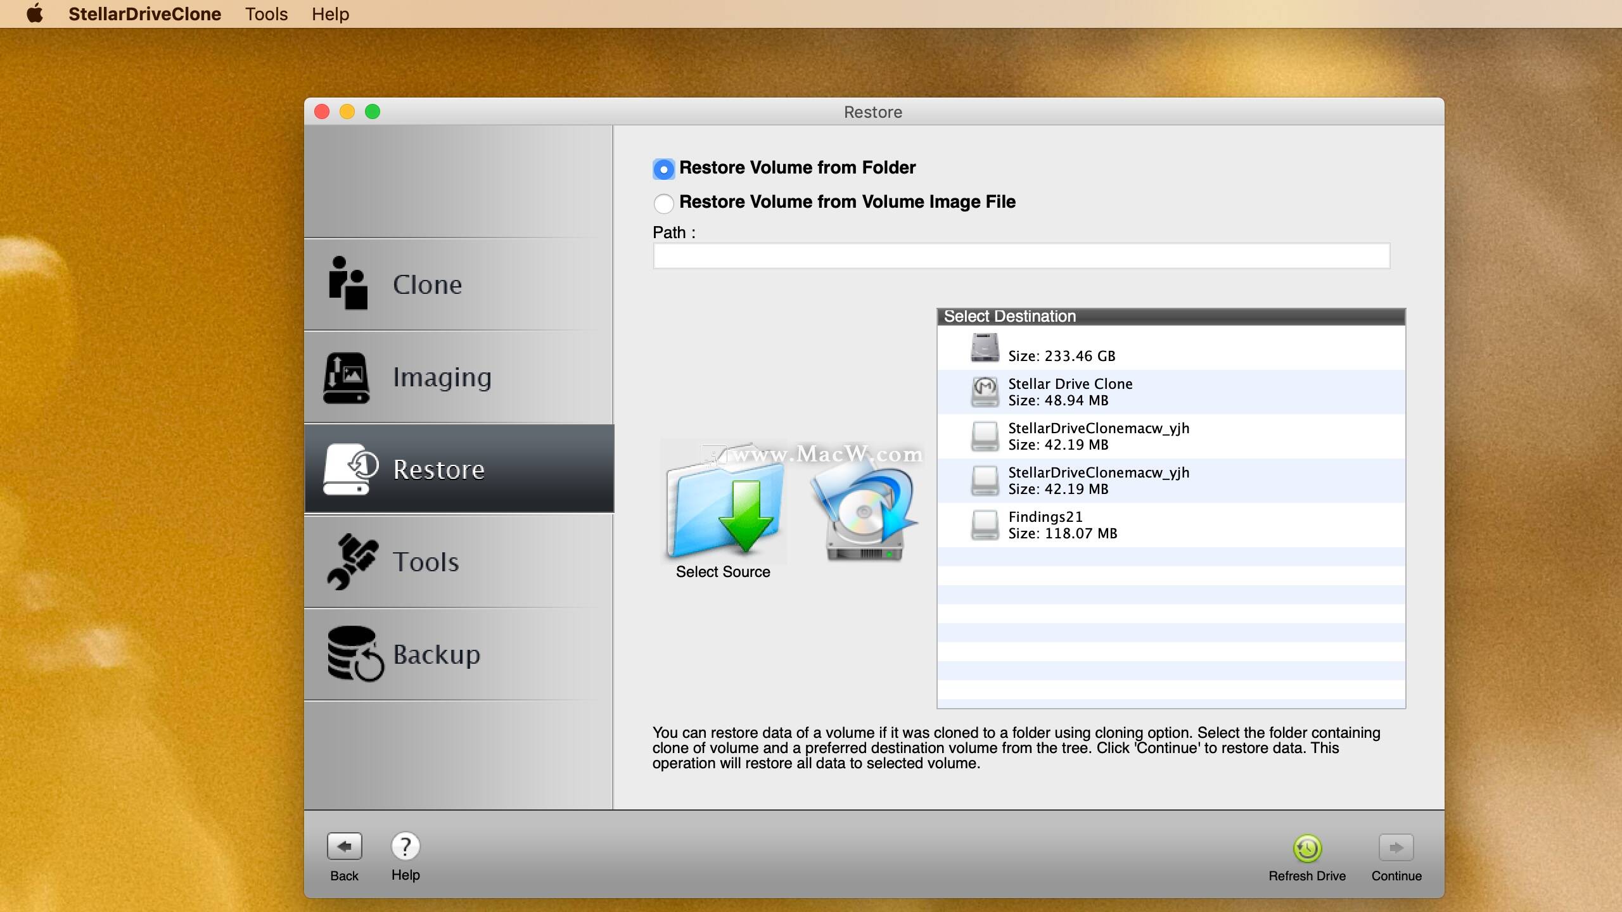Click the Select Destination list header
The width and height of the screenshot is (1622, 912).
(x=1171, y=317)
